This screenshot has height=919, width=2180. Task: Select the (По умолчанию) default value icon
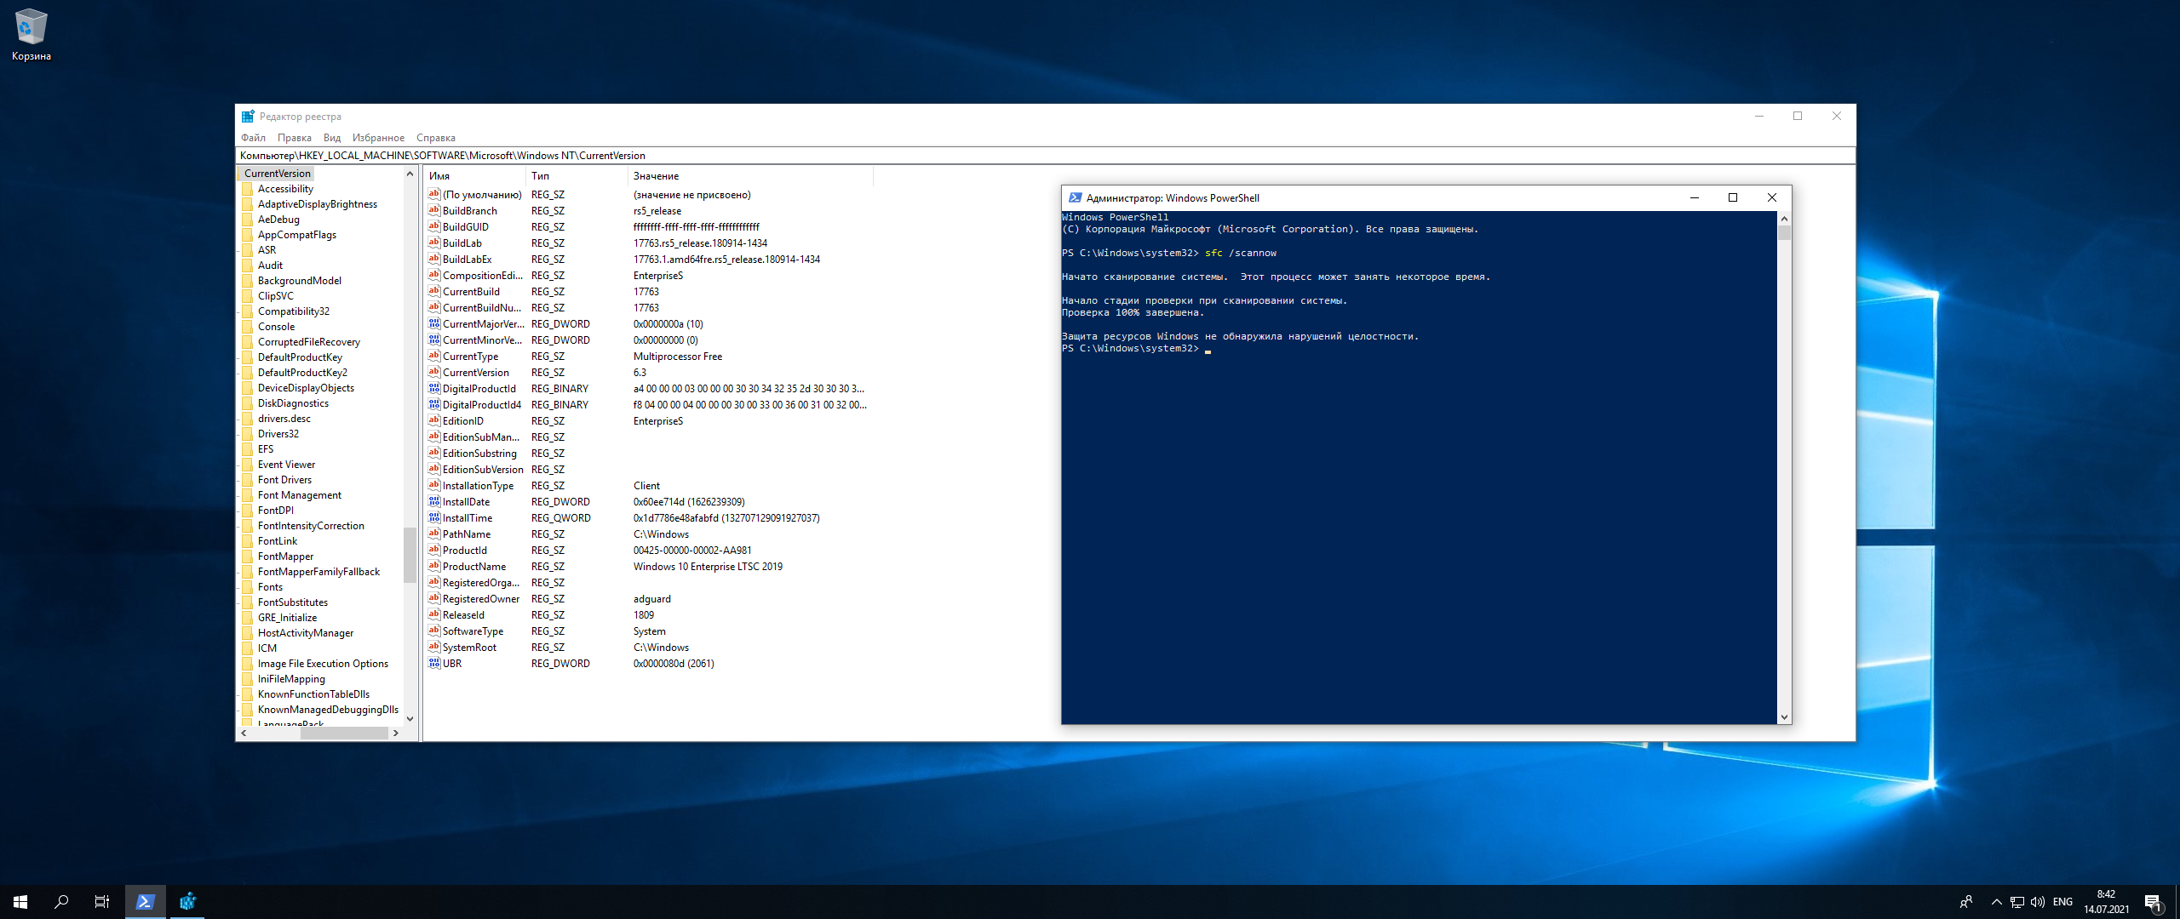[x=434, y=194]
